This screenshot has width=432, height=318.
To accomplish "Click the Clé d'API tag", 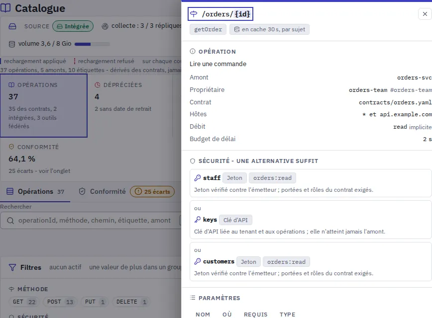I will click(x=235, y=220).
